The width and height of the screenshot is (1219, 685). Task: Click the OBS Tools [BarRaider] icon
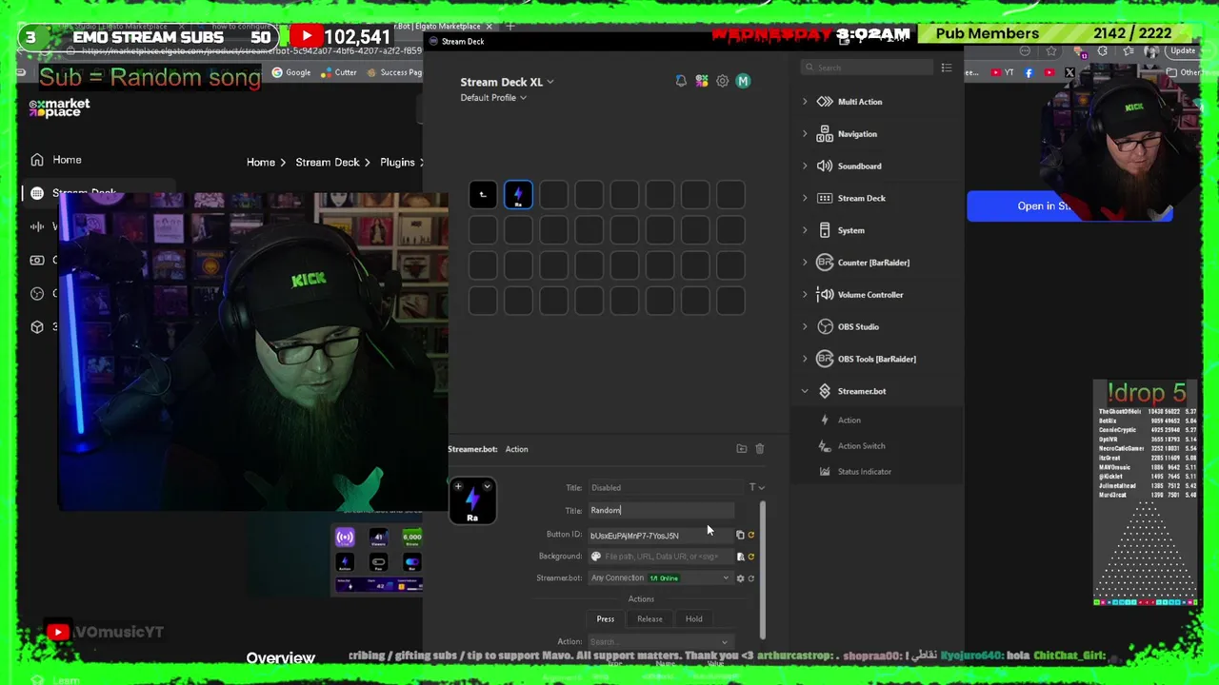[x=825, y=359]
